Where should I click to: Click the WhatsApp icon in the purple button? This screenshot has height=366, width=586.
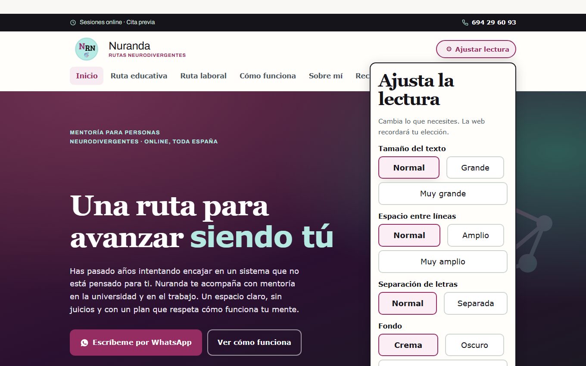coord(84,343)
